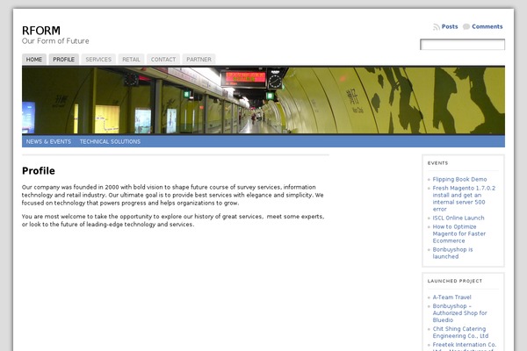Open the Flipping Book Demo event
The width and height of the screenshot is (527, 351).
459,179
